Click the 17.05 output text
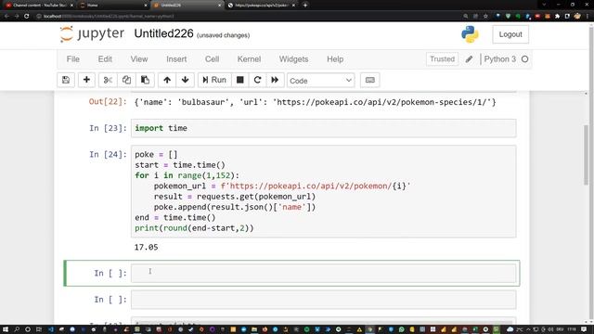Image resolution: width=594 pixels, height=334 pixels. (146, 248)
